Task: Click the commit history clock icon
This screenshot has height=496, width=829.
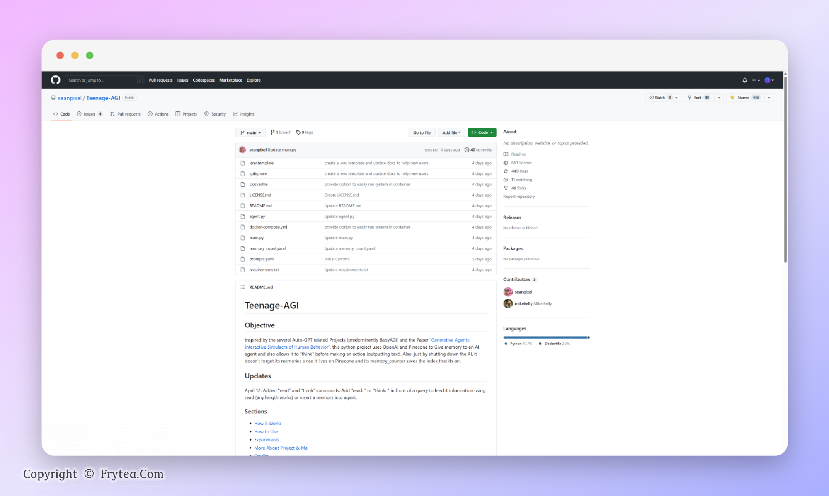Action: (x=467, y=150)
